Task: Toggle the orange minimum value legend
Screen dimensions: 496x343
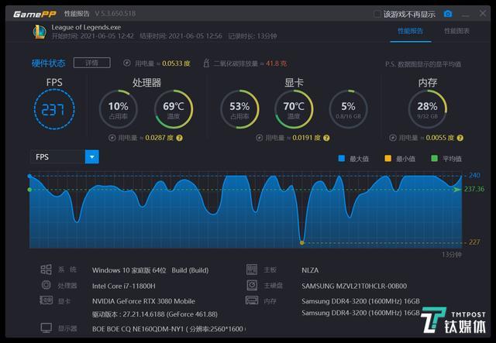Action: point(388,158)
